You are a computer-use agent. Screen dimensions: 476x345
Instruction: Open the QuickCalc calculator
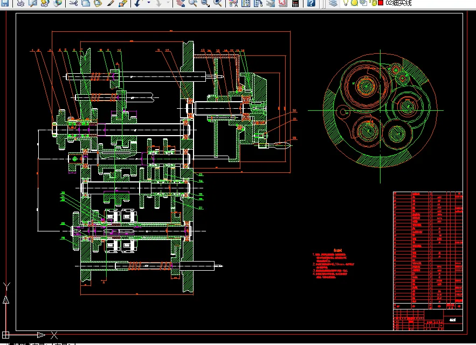click(295, 3)
